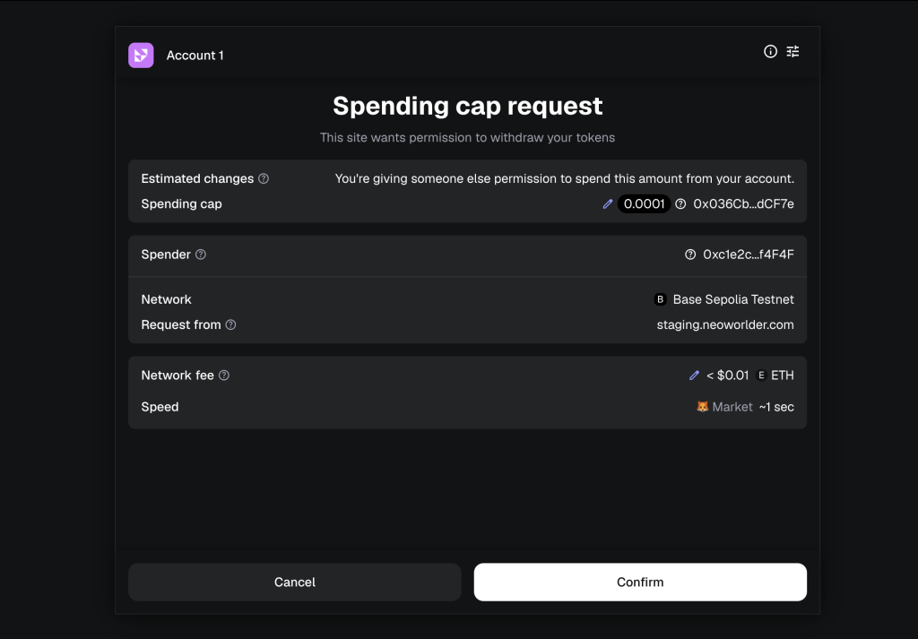918x639 pixels.
Task: Click the 0.0001 spending cap value
Action: coord(644,204)
